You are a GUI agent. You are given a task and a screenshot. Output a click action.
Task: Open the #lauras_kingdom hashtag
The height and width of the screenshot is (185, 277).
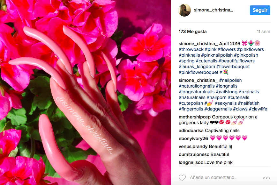[x=197, y=67]
